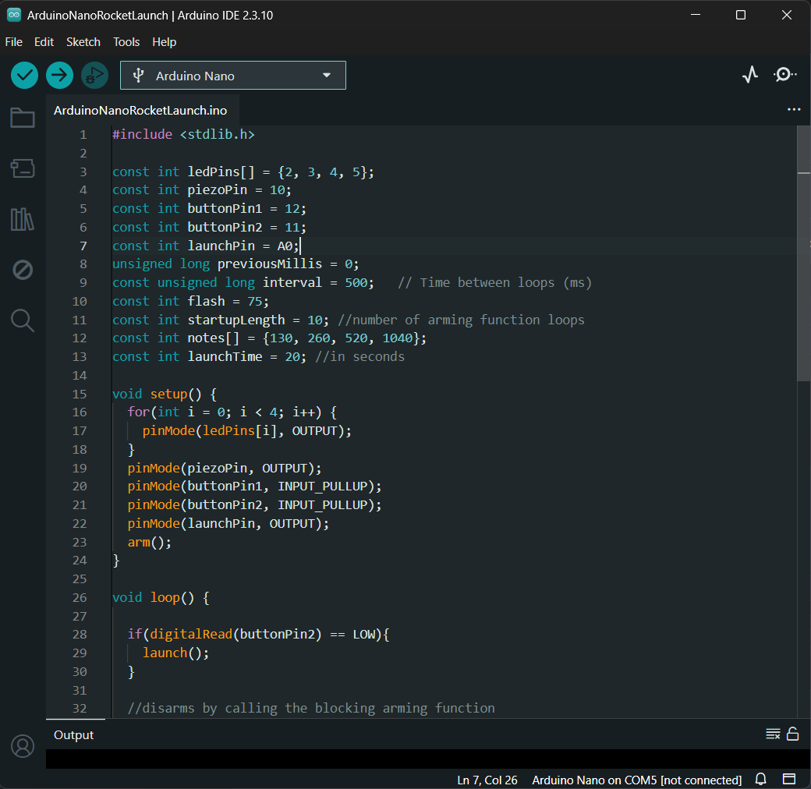Click on 'if(digitalRead(buttonPin2) == LOW){' line
811x789 pixels.
tap(258, 635)
